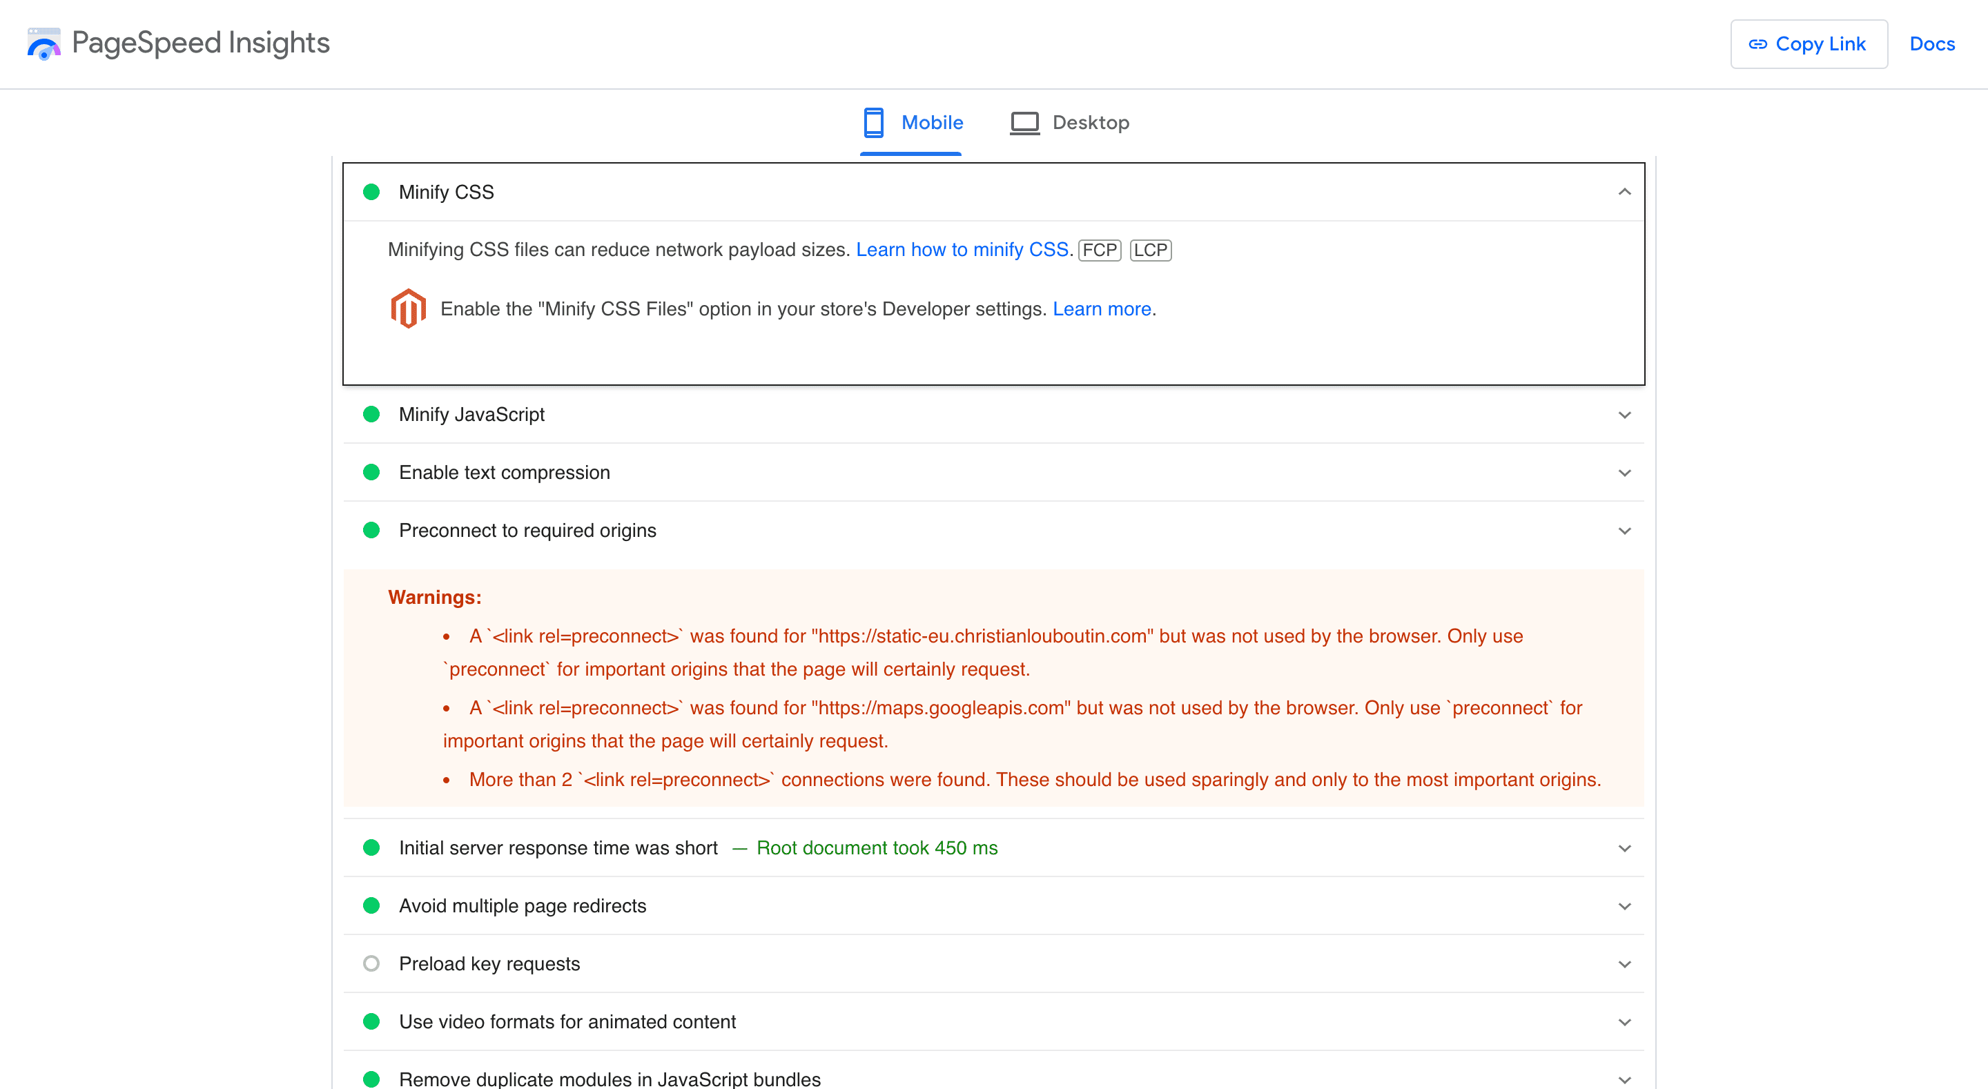Click the gray circle beside Preload key requests

(x=372, y=963)
